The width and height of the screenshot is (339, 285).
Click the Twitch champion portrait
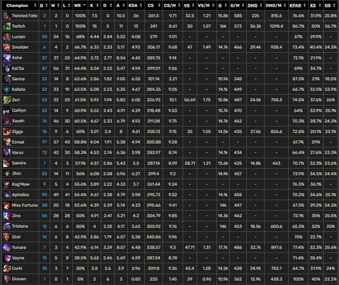click(x=7, y=26)
